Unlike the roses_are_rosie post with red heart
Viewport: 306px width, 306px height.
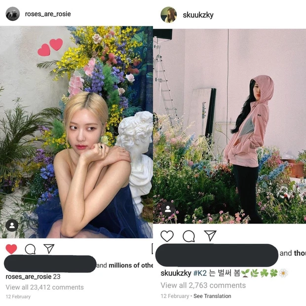coord(11,249)
